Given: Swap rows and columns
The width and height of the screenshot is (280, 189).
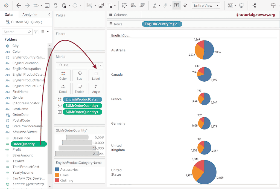Looking at the screenshot, I should [x=124, y=5].
